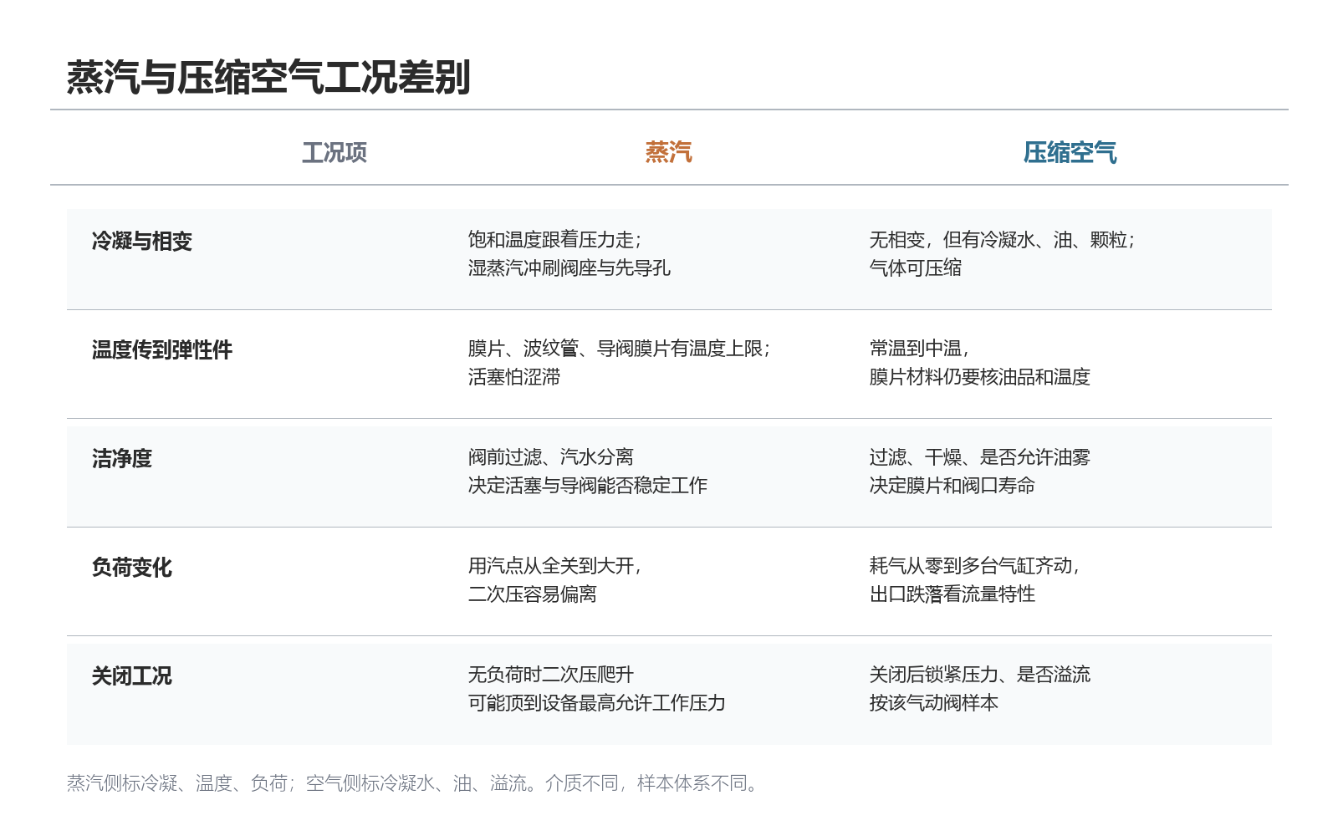Select the line 饱和温度跟着压力走；

(x=555, y=240)
